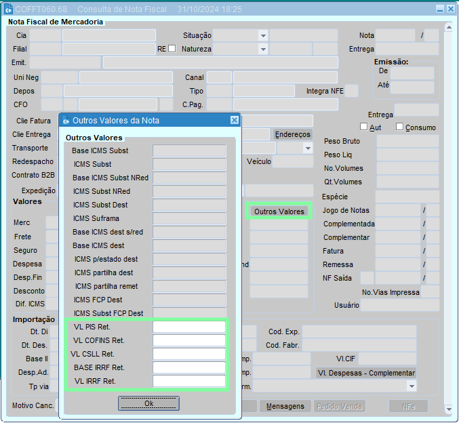Minimize the Consulta de Nota Fiscal window
The width and height of the screenshot is (459, 423).
point(440,9)
